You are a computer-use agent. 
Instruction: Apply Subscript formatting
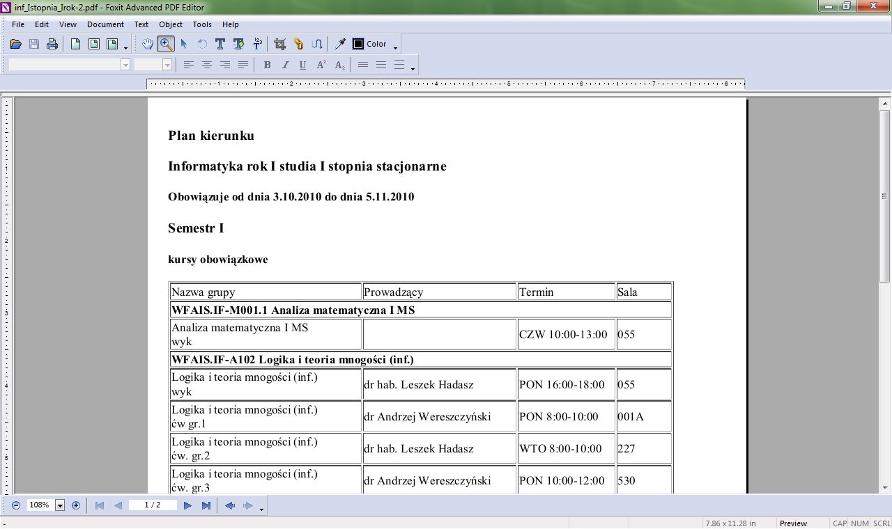tap(339, 65)
